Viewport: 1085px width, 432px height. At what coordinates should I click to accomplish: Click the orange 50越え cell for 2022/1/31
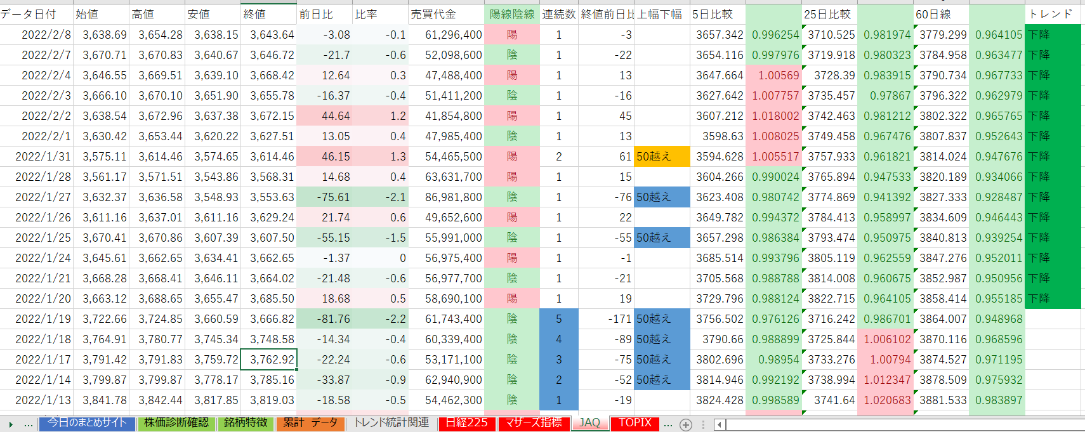coord(662,157)
